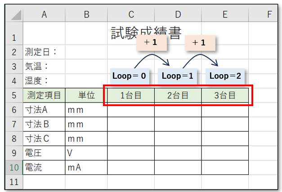Click the 試験成績書 title cell

[x=146, y=33]
